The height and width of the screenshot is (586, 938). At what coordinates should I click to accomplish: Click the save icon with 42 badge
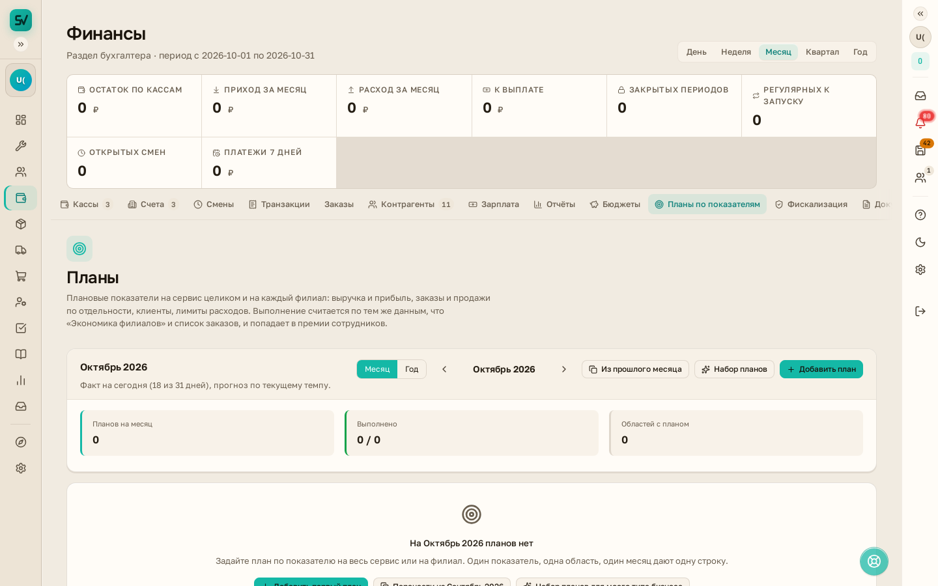click(920, 150)
